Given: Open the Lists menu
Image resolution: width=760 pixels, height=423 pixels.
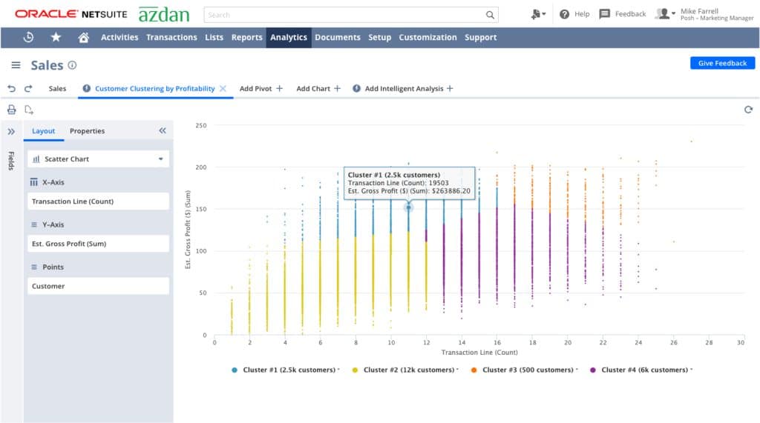Looking at the screenshot, I should point(214,37).
